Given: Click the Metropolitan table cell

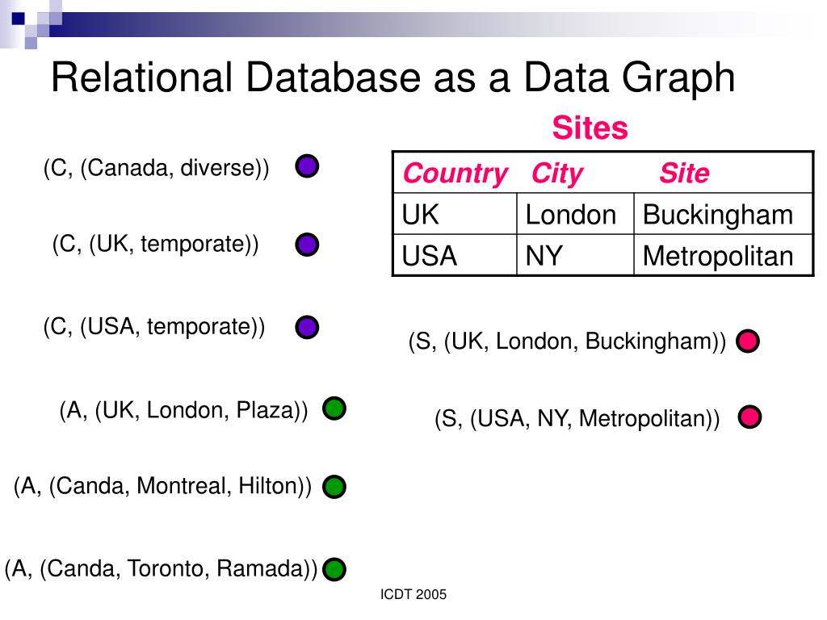Looking at the screenshot, I should 723,255.
